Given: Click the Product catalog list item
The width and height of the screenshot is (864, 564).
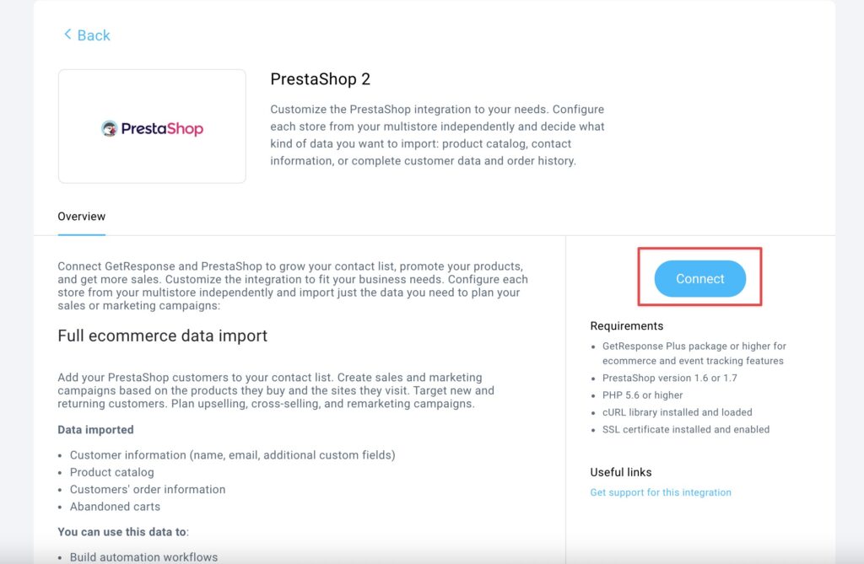Looking at the screenshot, I should click(112, 472).
